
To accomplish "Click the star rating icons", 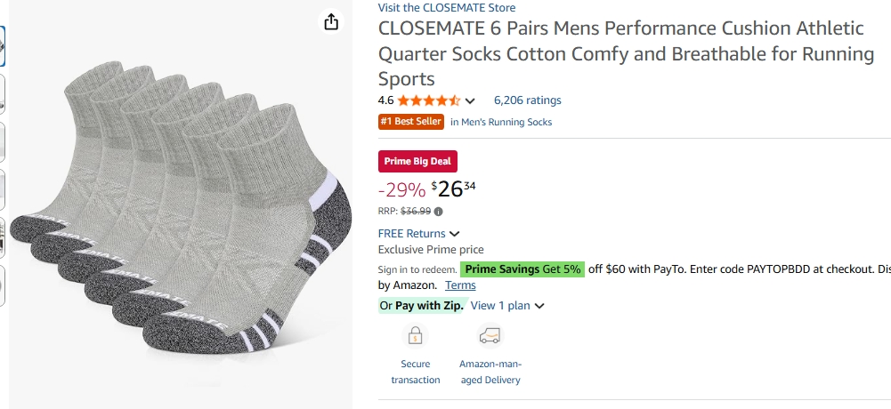I will (x=428, y=100).
